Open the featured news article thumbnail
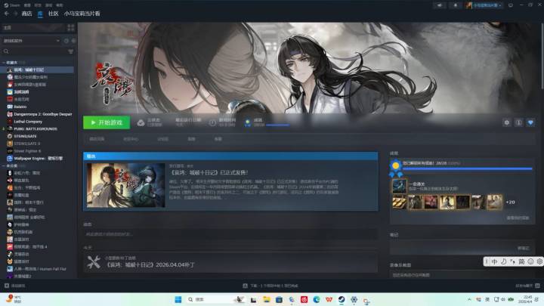Screen dimensions: 544x306 point(126,185)
